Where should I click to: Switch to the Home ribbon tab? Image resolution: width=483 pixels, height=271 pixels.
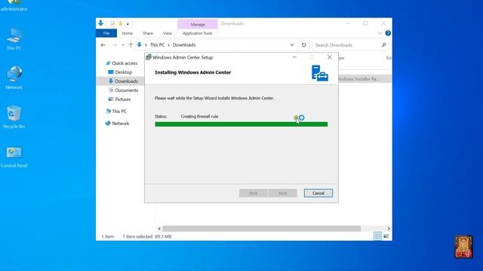coord(128,33)
